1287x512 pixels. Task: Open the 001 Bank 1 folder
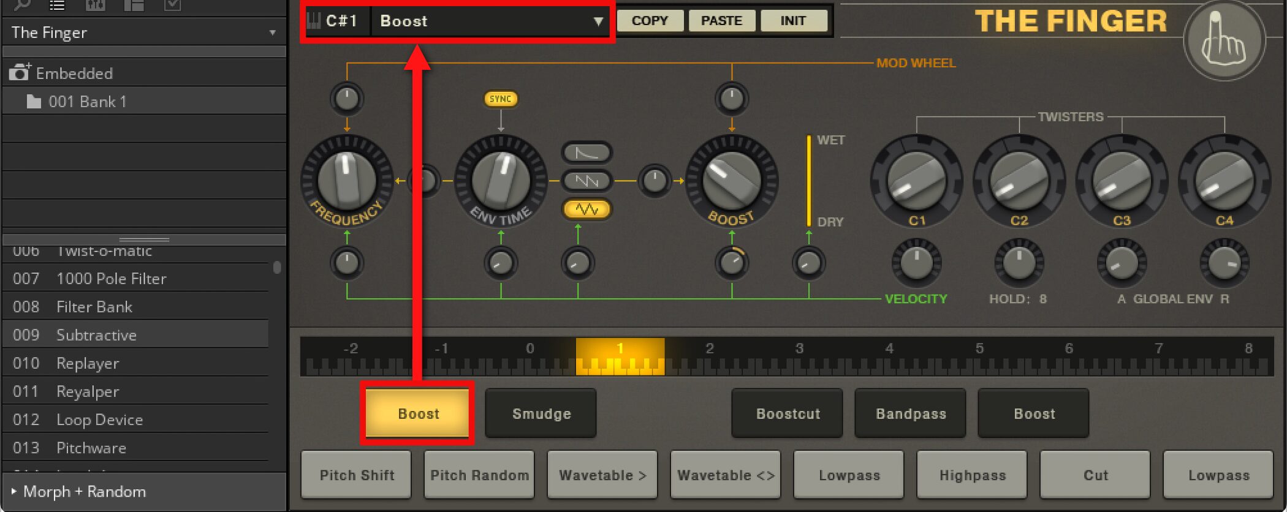pos(145,102)
